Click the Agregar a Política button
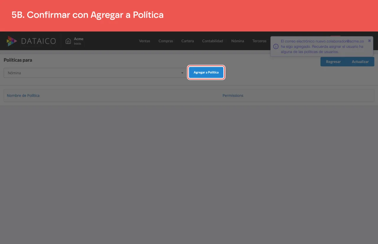Image resolution: width=378 pixels, height=244 pixels. pos(206,72)
